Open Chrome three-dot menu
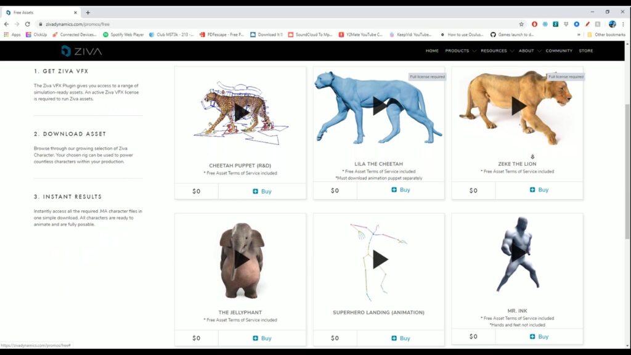This screenshot has width=631, height=355. [x=623, y=24]
